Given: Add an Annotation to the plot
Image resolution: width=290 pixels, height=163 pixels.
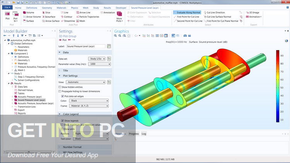Looking at the screenshot, I should (107, 13).
